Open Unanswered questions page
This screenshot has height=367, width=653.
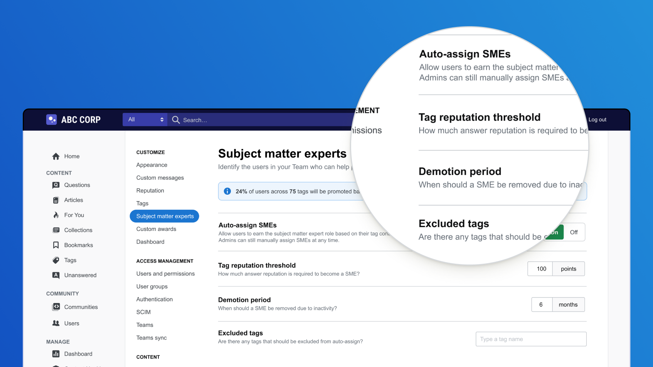click(81, 275)
